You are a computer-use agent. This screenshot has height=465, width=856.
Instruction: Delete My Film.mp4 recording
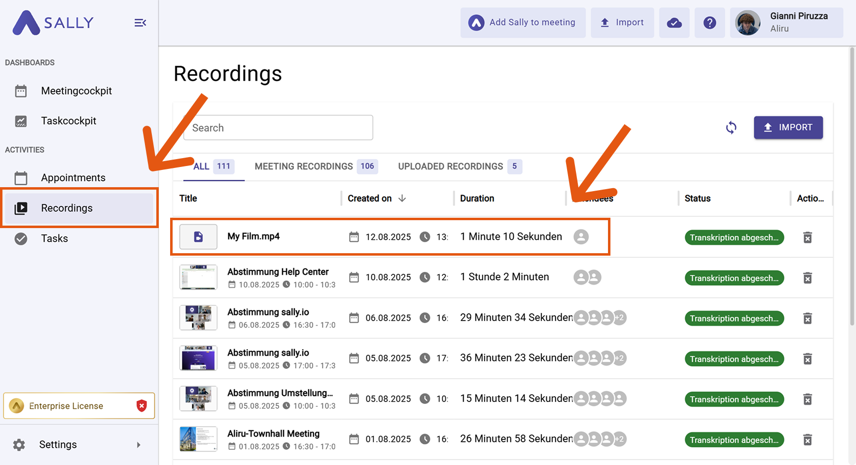807,237
